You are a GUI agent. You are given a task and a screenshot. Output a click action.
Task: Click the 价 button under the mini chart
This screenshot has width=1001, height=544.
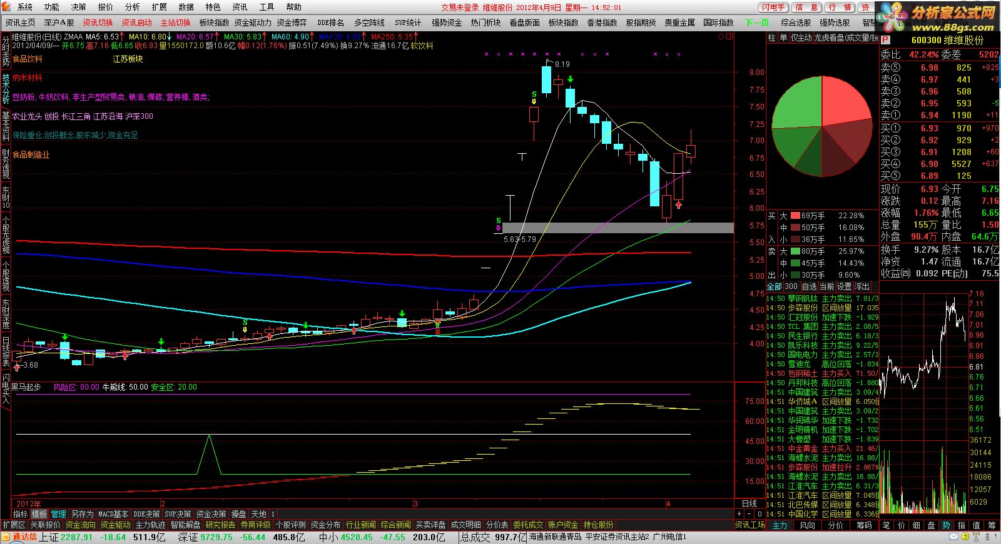coord(901,525)
